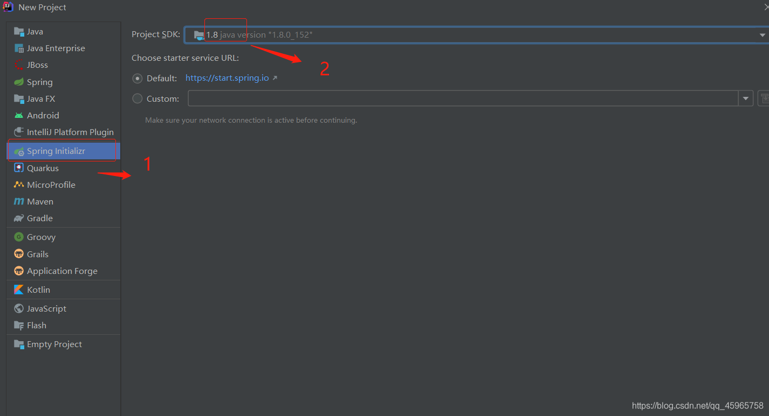Select Spring Initializr list row

[x=63, y=151]
